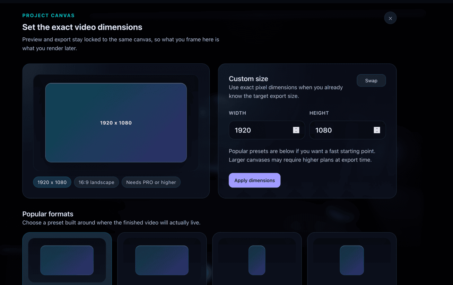
Task: Close the Project Canvas dialog
Action: click(x=390, y=18)
